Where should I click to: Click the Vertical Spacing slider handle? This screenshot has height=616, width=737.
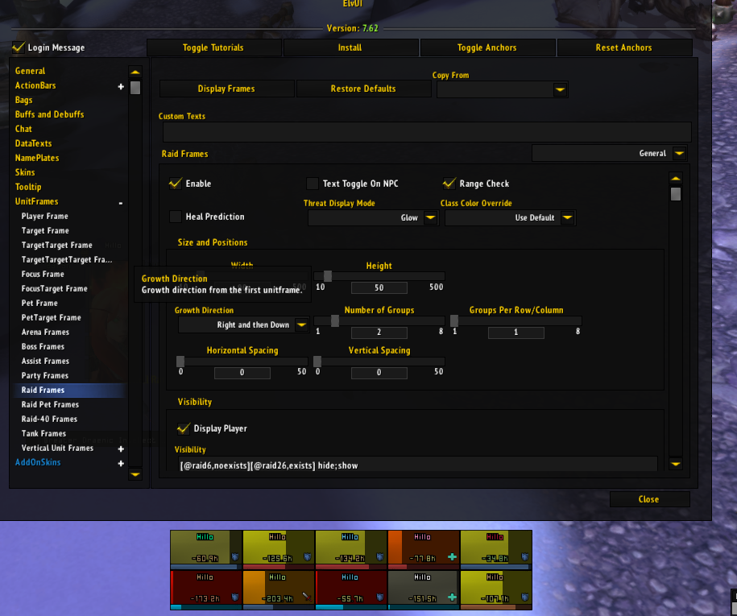coord(317,361)
